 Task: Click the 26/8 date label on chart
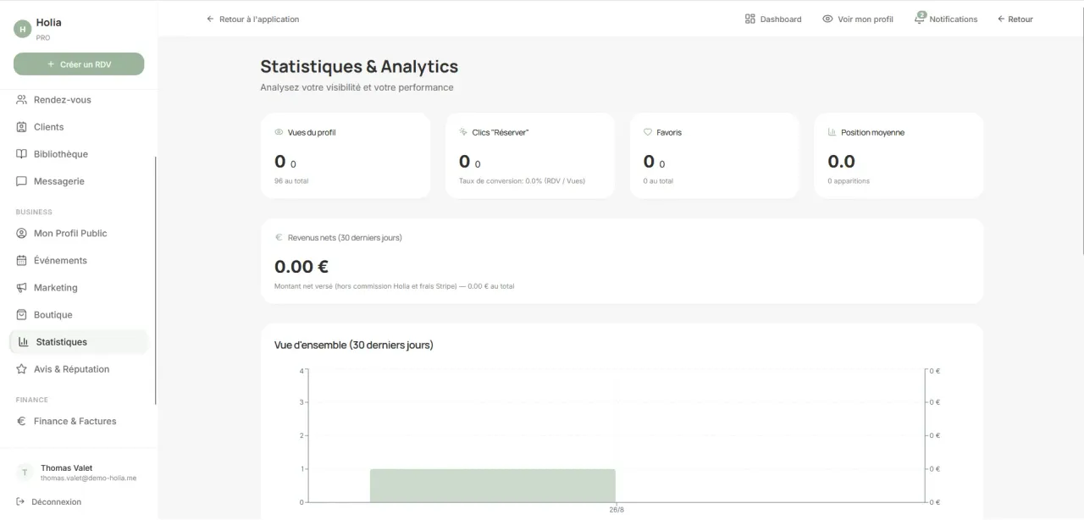point(616,510)
